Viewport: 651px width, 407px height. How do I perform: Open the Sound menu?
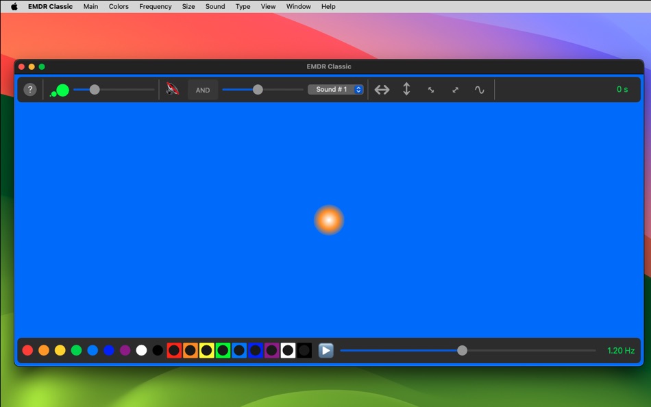click(215, 6)
